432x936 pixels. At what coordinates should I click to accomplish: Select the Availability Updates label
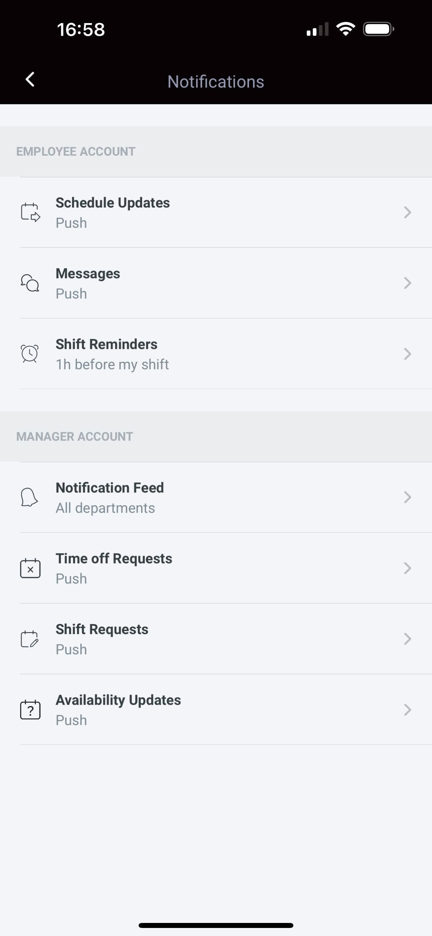(118, 700)
